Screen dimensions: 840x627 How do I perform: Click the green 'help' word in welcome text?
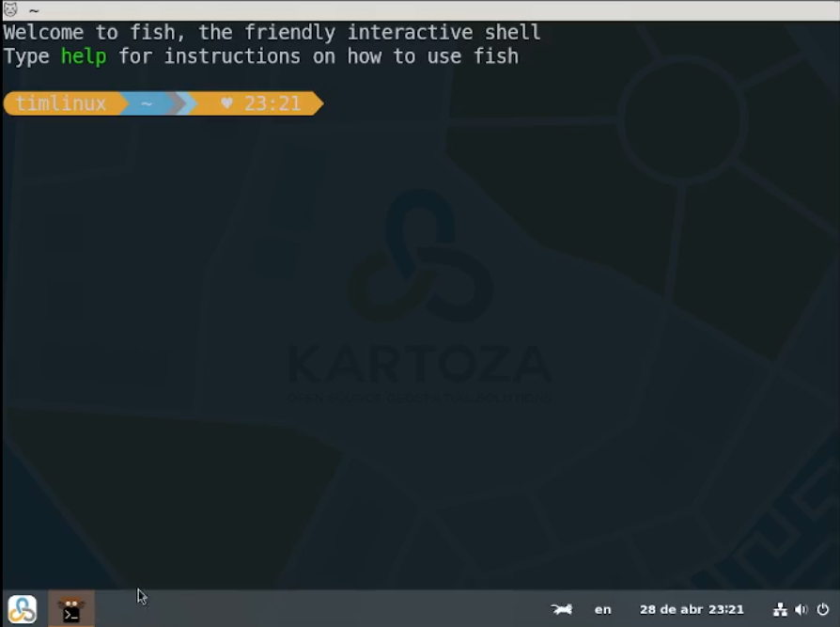click(84, 56)
